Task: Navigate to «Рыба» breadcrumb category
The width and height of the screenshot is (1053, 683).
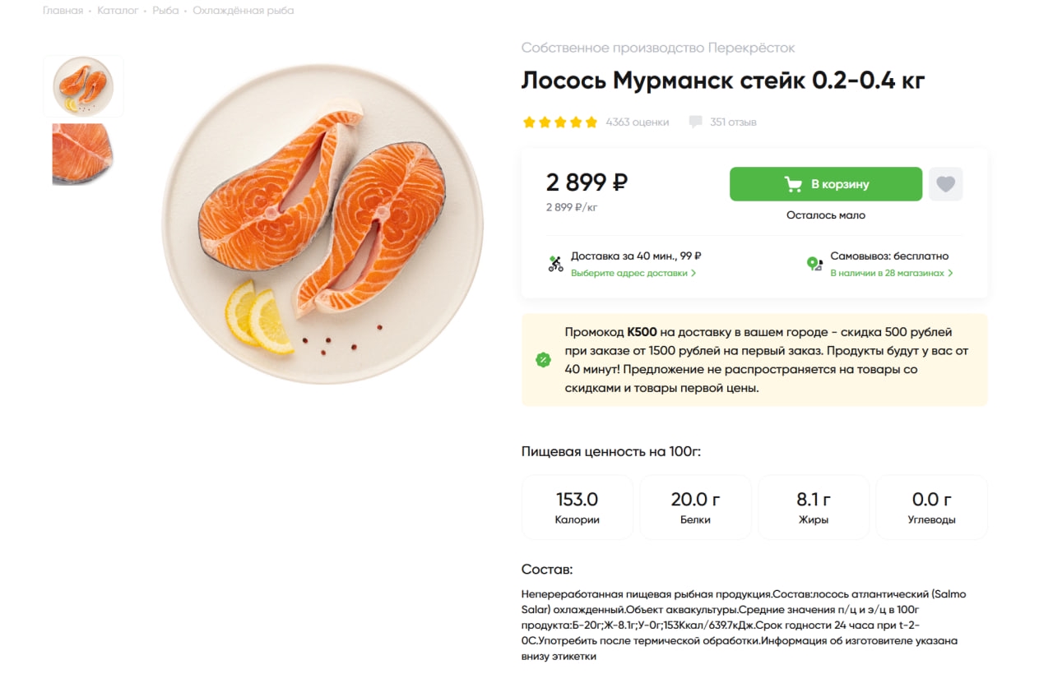Action: pos(165,11)
